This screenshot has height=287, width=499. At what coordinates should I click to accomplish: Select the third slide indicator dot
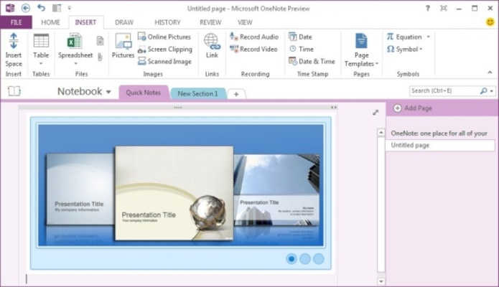319,259
